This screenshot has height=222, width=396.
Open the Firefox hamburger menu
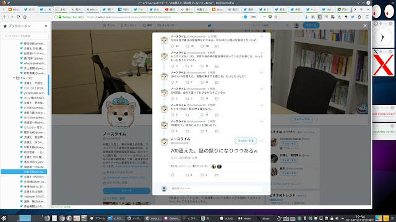point(367,17)
